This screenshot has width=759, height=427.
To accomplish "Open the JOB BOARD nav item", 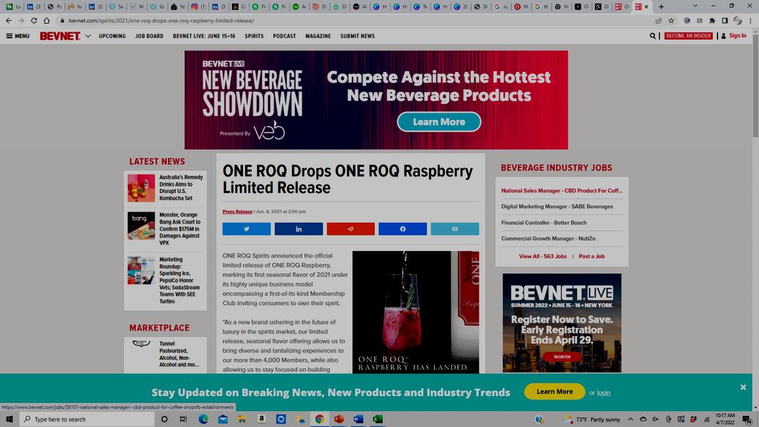I will [149, 36].
